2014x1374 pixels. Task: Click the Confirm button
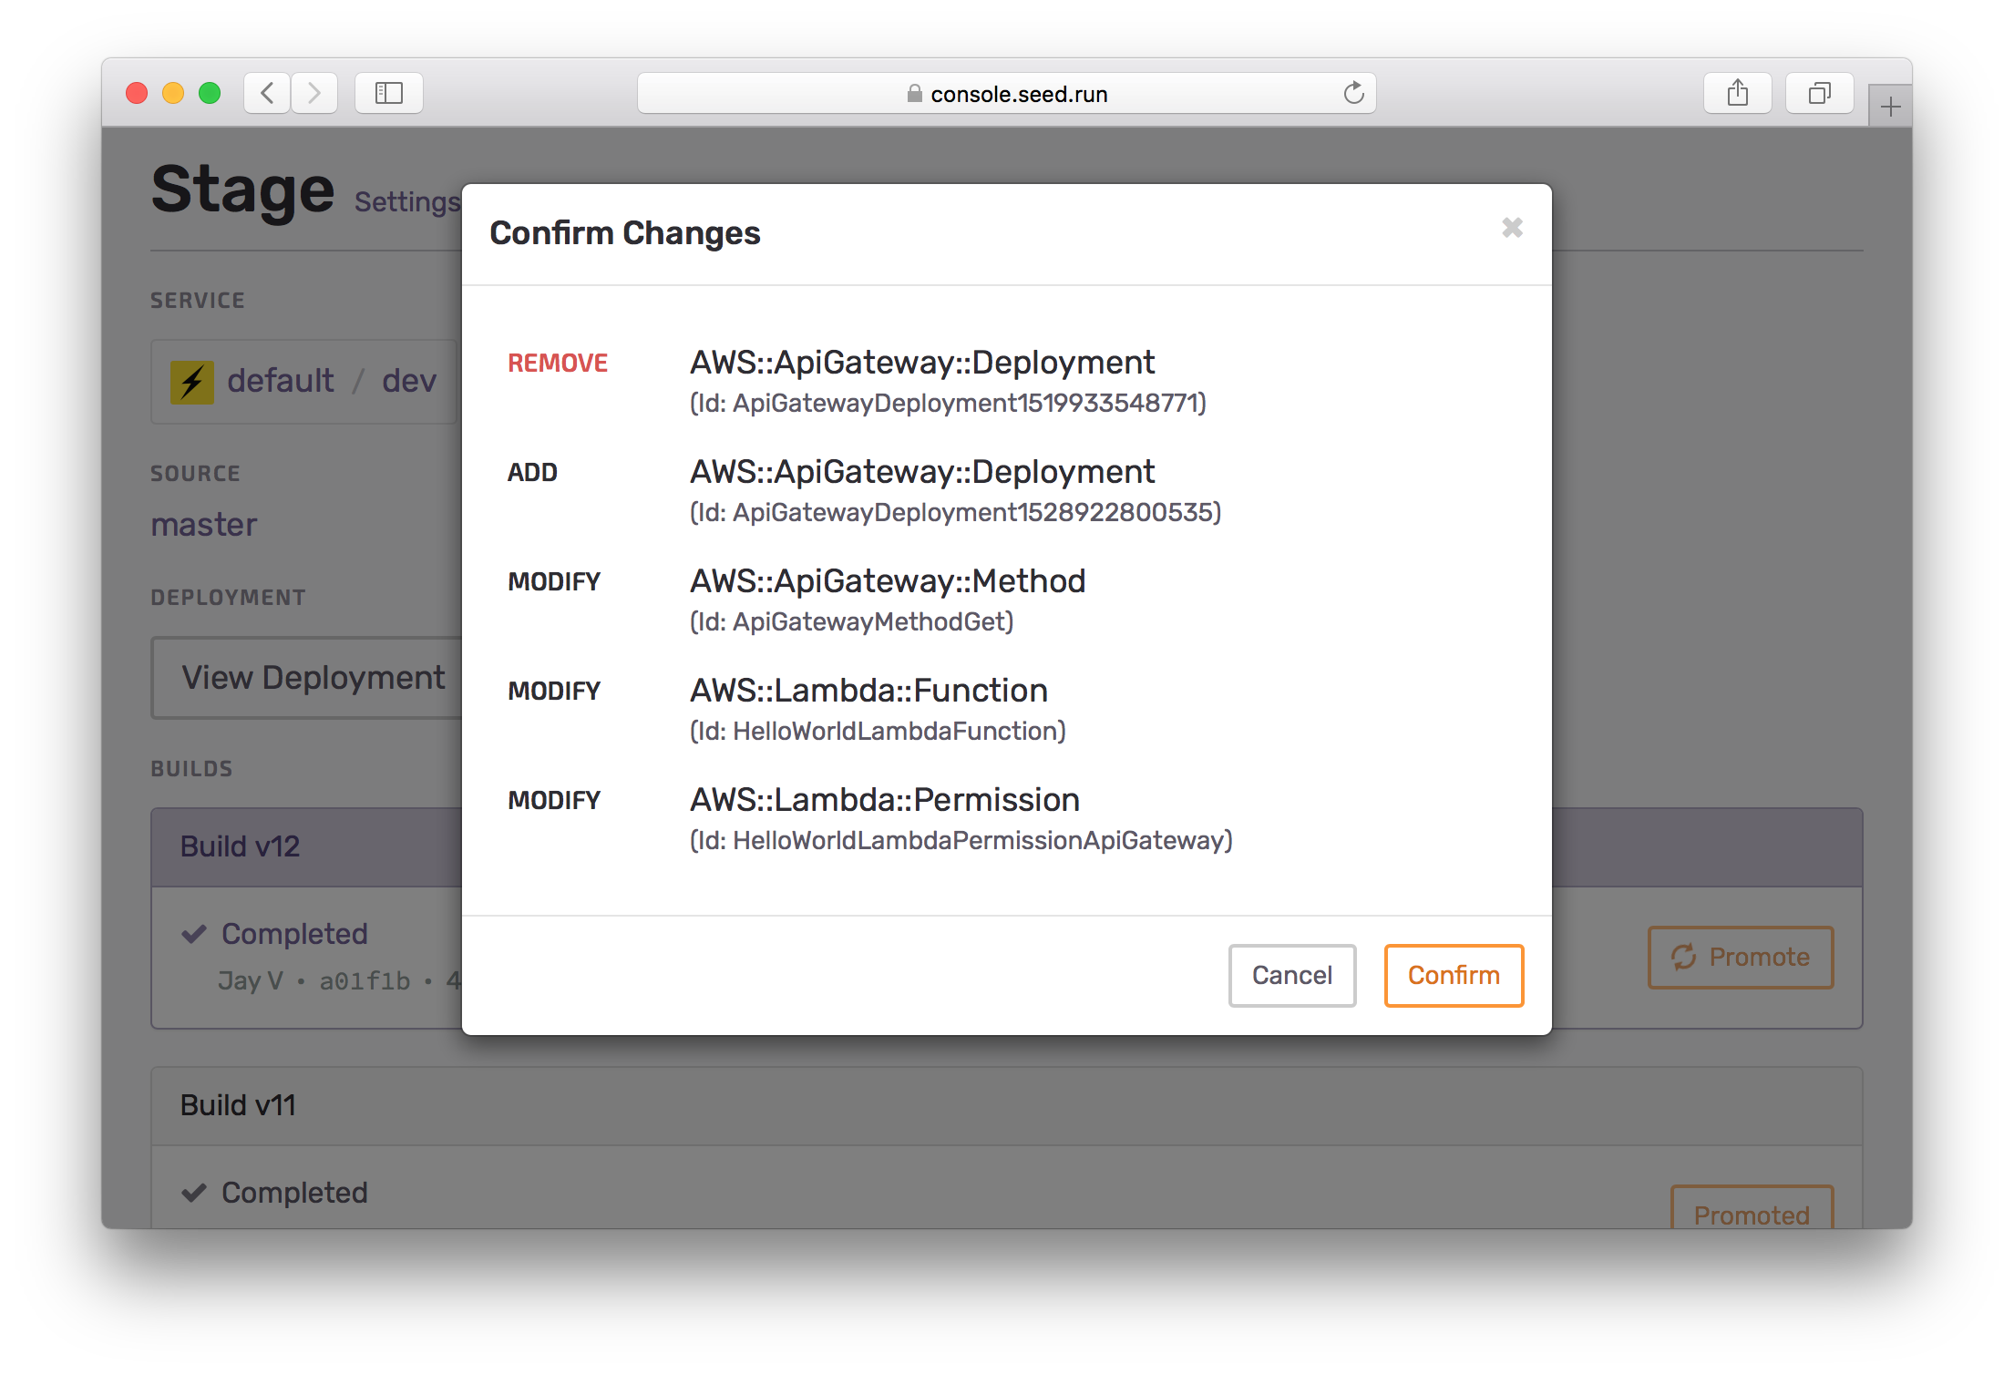(x=1453, y=975)
